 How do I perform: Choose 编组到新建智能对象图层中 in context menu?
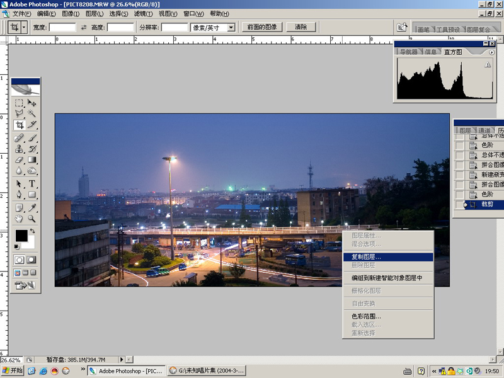[388, 278]
